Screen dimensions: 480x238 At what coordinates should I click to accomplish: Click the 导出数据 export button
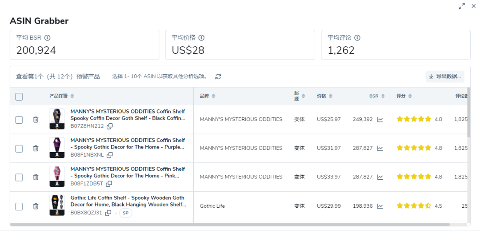point(445,77)
